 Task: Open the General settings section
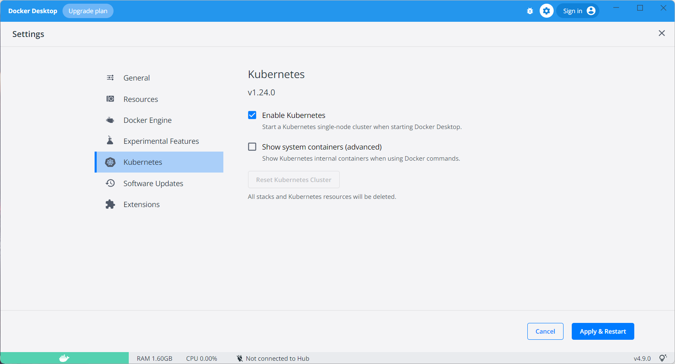tap(159, 78)
